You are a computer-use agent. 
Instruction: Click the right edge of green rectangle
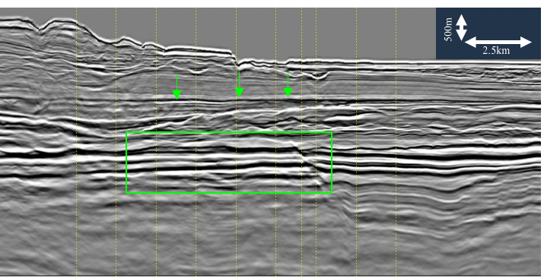[332, 163]
